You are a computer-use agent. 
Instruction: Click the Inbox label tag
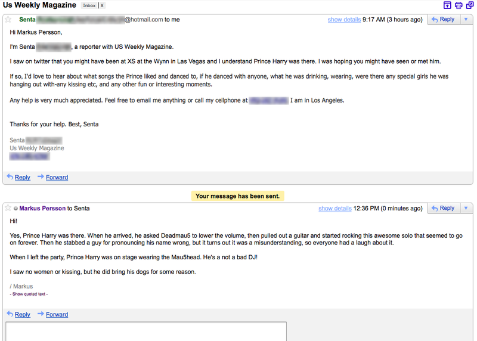(x=89, y=5)
